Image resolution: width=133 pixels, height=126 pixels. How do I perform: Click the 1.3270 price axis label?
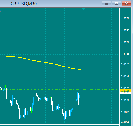(x=125, y=18)
